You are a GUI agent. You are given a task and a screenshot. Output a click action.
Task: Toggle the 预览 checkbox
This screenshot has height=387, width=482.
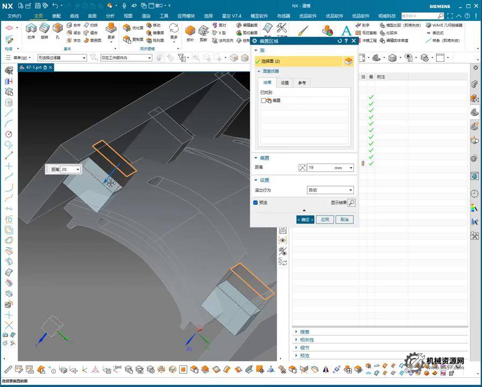[256, 203]
